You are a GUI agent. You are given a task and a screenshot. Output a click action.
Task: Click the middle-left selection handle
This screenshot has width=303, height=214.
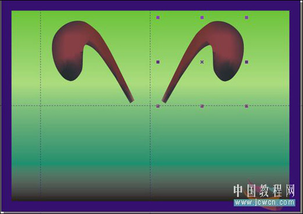(x=158, y=62)
